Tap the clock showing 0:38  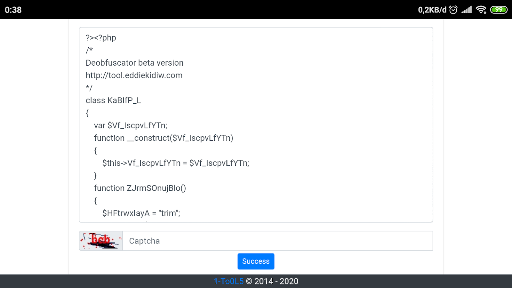(13, 10)
